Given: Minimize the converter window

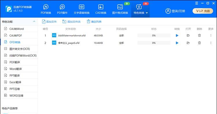Looking at the screenshot, I should point(202,3).
